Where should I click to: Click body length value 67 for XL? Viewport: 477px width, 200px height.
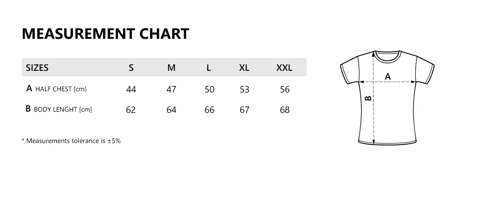245,110
